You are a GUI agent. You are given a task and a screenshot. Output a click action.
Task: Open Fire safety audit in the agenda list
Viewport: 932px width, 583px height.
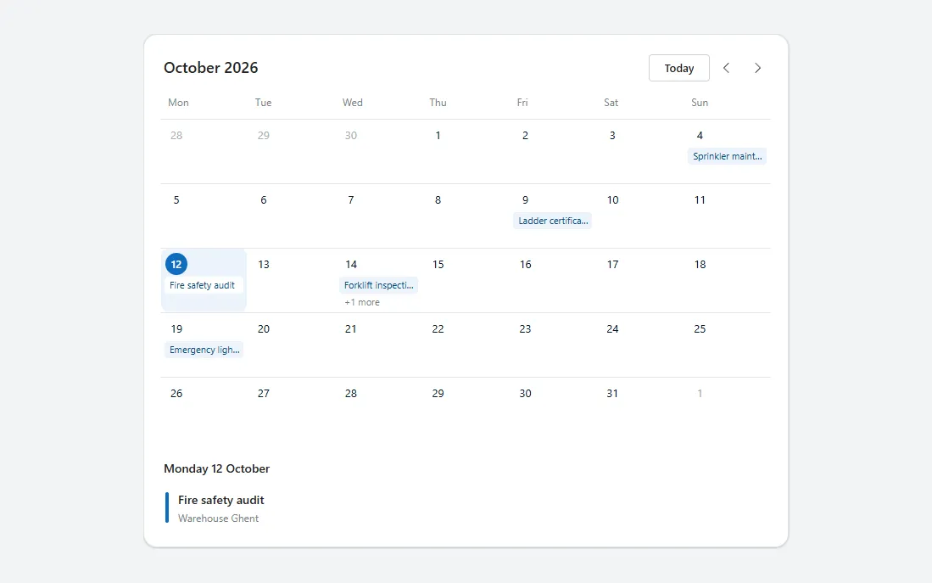coord(221,501)
